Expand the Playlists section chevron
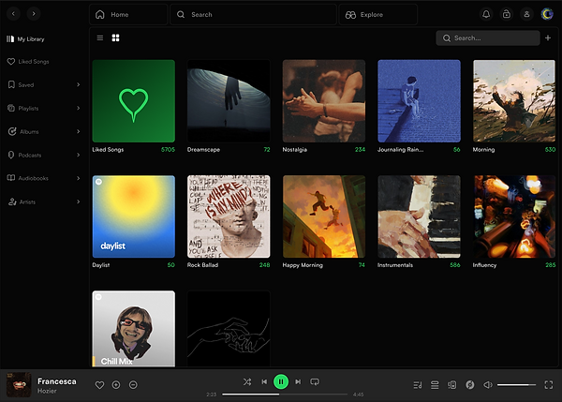562x402 pixels. (78, 108)
